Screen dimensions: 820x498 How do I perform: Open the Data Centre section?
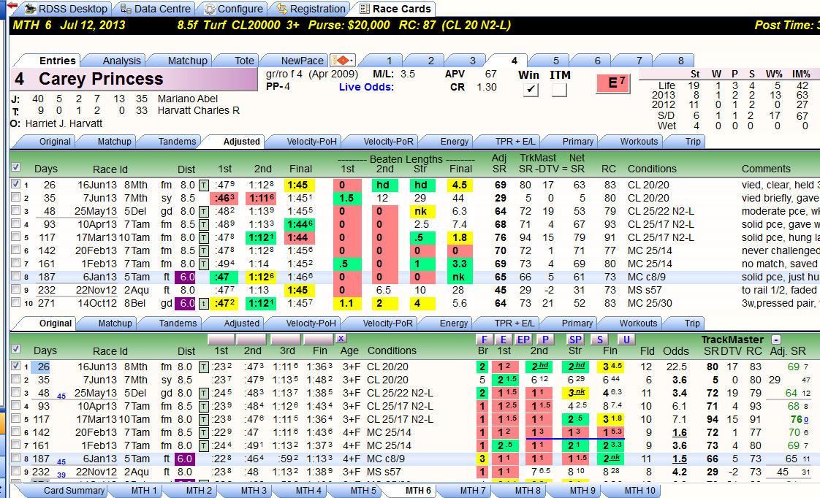click(x=156, y=9)
